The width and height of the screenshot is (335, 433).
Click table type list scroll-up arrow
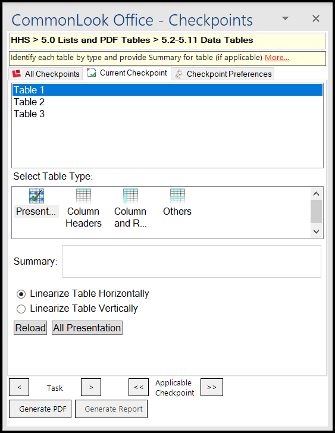pos(317,194)
